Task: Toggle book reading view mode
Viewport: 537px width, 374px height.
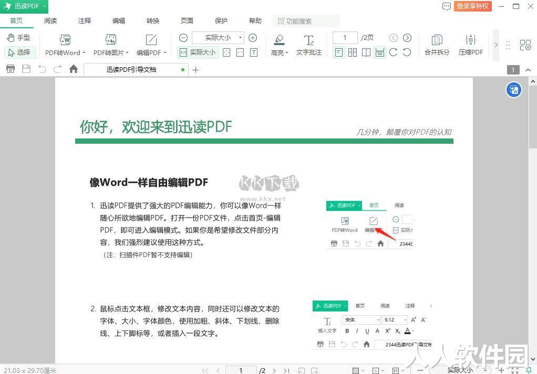Action: tap(366, 52)
